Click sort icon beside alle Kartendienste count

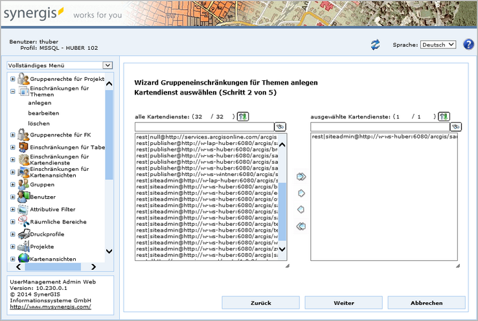pyautogui.click(x=242, y=116)
